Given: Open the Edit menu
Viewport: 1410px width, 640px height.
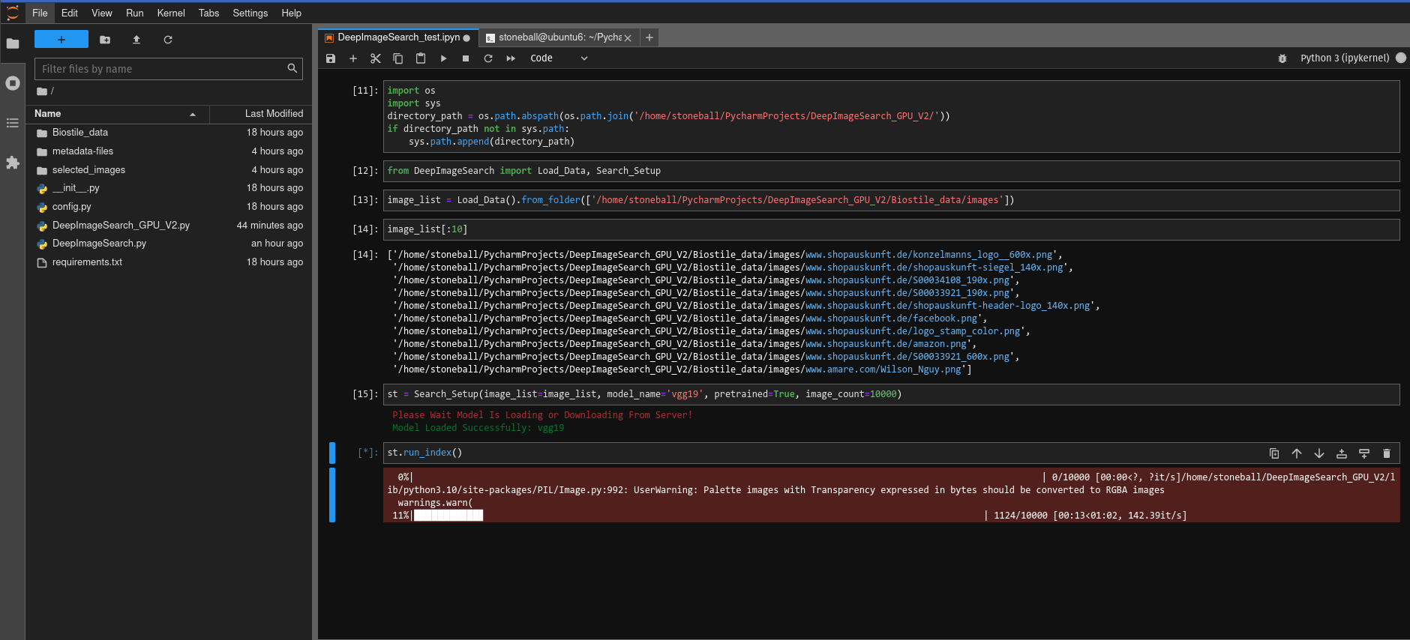Looking at the screenshot, I should click(x=70, y=13).
